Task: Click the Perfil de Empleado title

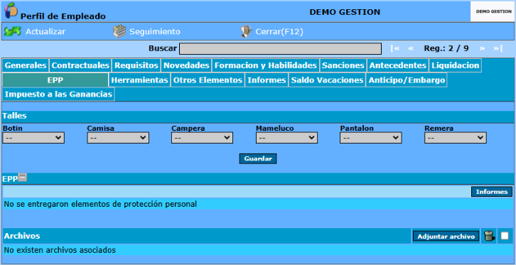Action: 63,16
